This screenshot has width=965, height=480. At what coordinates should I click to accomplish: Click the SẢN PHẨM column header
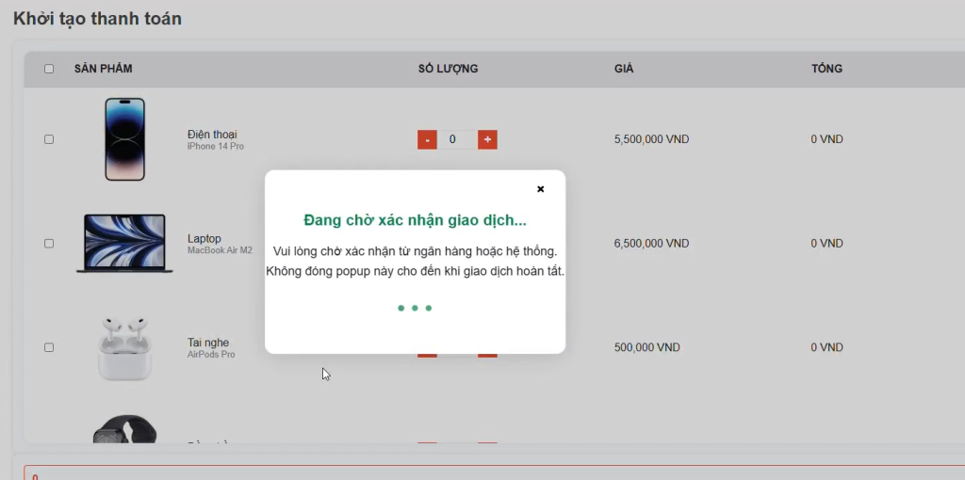(103, 69)
